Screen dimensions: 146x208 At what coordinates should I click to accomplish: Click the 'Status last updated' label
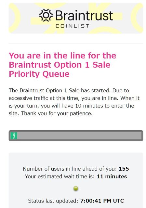tap(53, 201)
